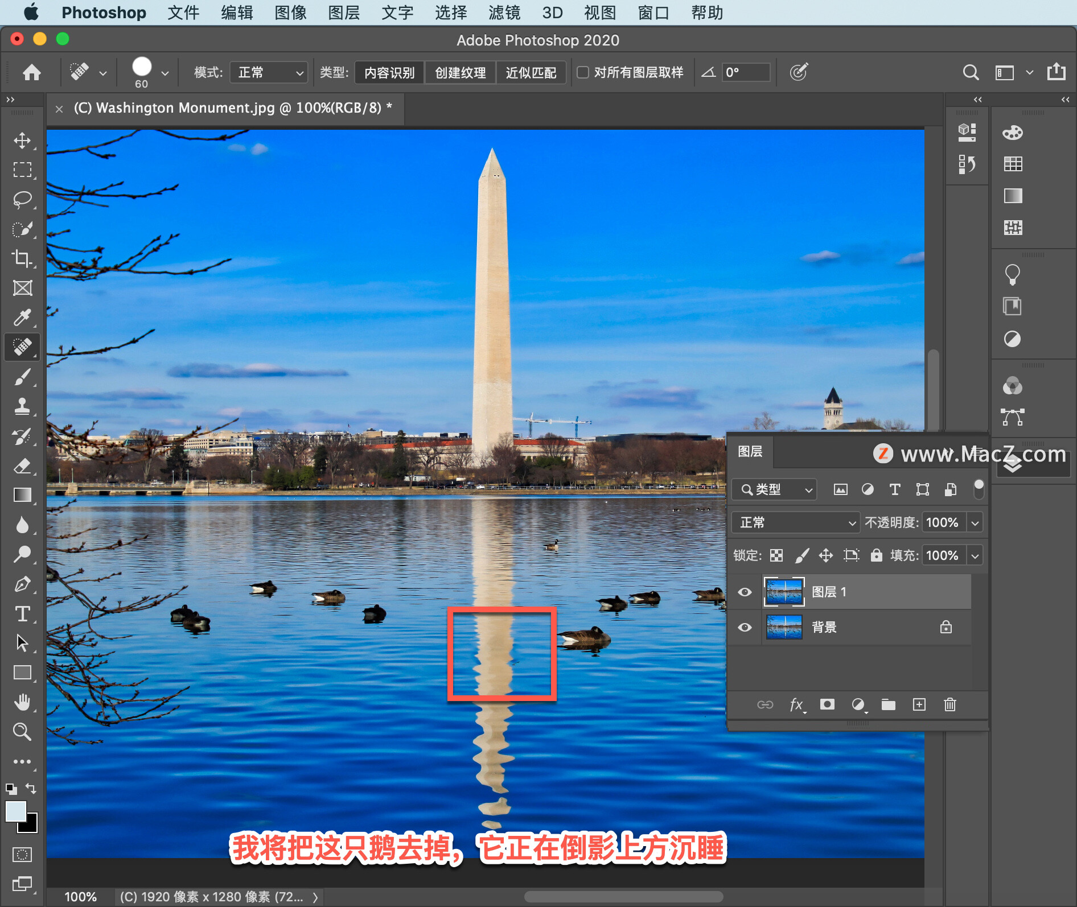Select the Dodge tool

22,554
